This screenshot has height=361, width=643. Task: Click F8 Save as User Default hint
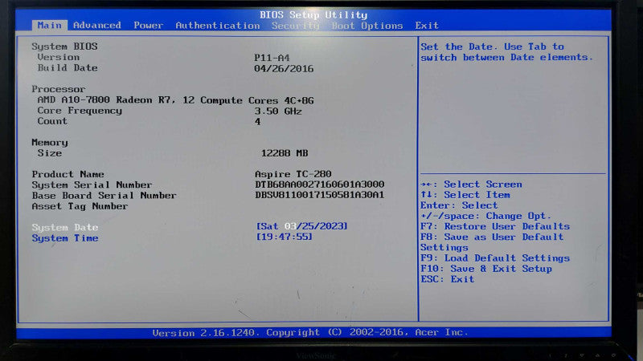click(492, 242)
